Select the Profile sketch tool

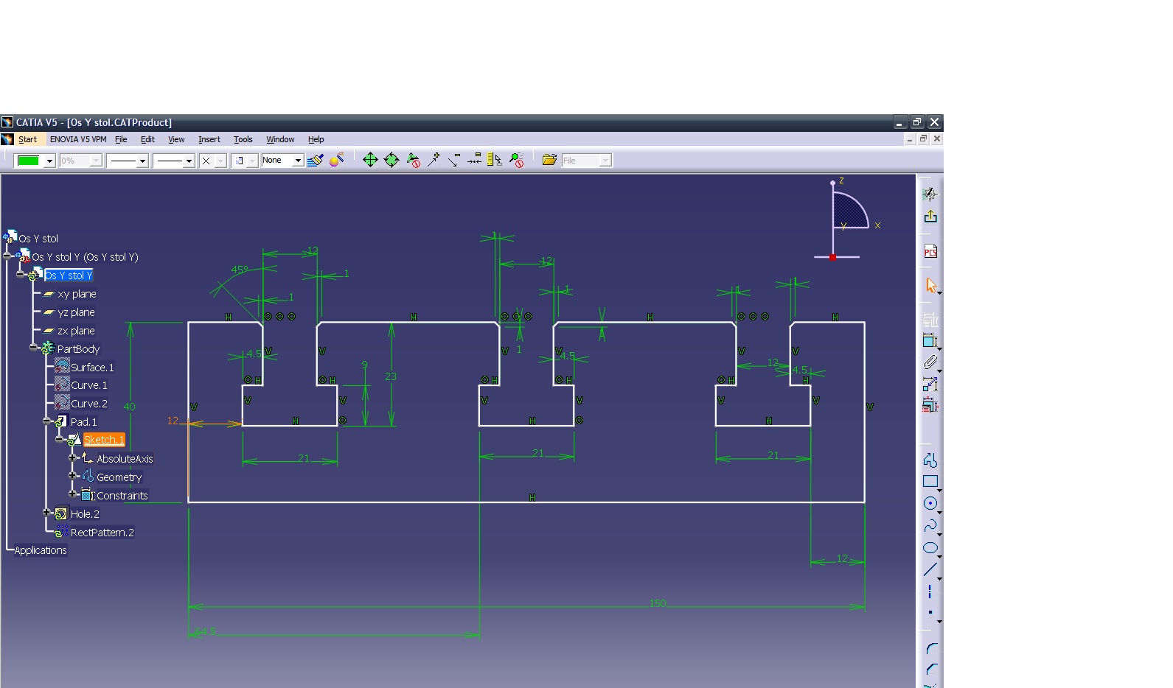[930, 460]
